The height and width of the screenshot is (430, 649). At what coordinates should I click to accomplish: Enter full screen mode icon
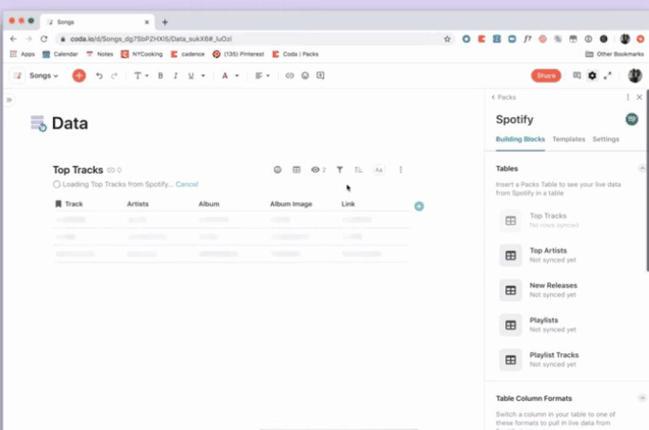pos(607,76)
